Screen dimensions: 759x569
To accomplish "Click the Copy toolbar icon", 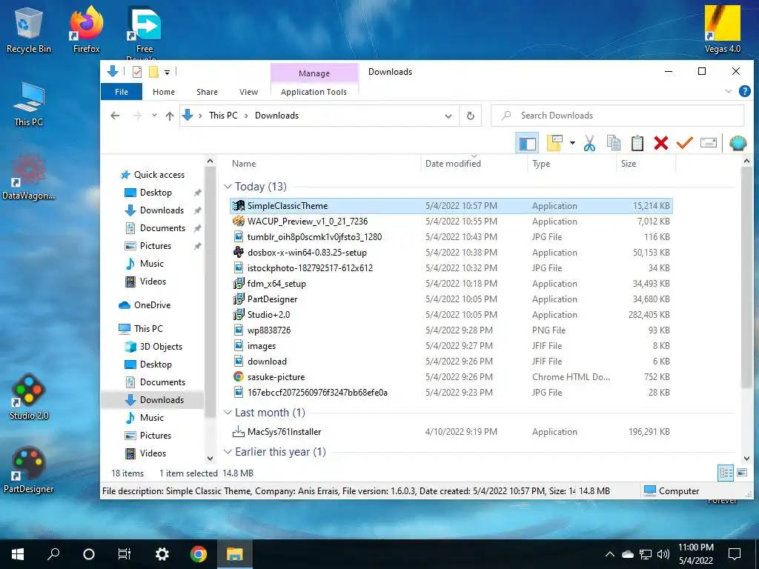I will 613,143.
